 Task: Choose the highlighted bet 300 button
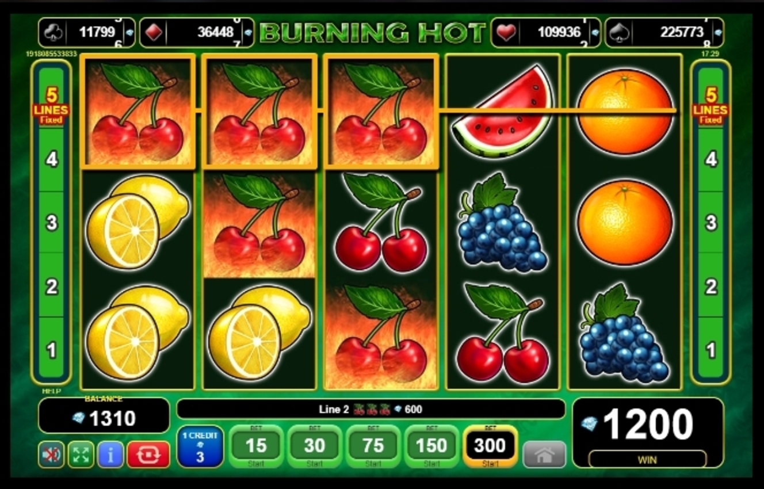pos(490,446)
